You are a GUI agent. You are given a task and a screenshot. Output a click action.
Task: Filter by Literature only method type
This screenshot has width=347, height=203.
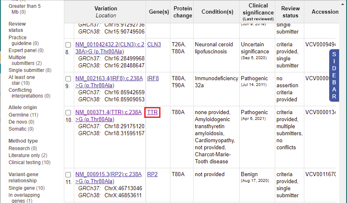click(28, 155)
